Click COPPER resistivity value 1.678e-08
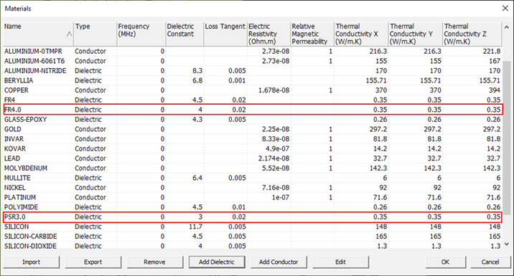The height and width of the screenshot is (276, 514). [x=274, y=90]
